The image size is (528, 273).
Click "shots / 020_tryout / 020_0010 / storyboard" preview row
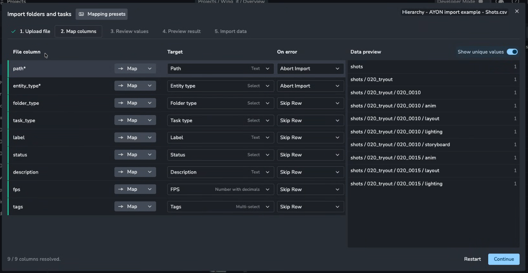(x=433, y=145)
